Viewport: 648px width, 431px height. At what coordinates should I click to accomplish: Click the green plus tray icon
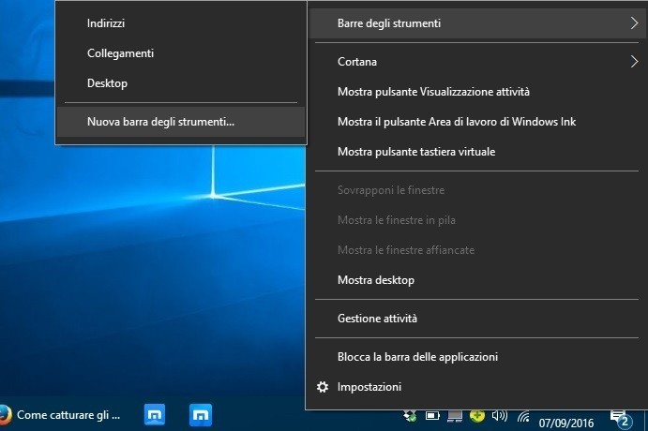click(476, 415)
